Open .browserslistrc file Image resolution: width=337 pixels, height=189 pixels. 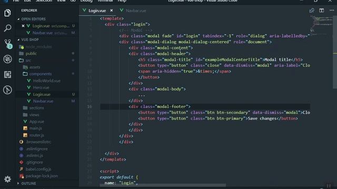pos(38,142)
